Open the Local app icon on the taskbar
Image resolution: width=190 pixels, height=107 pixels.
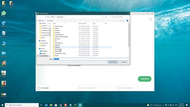[x=80, y=105]
